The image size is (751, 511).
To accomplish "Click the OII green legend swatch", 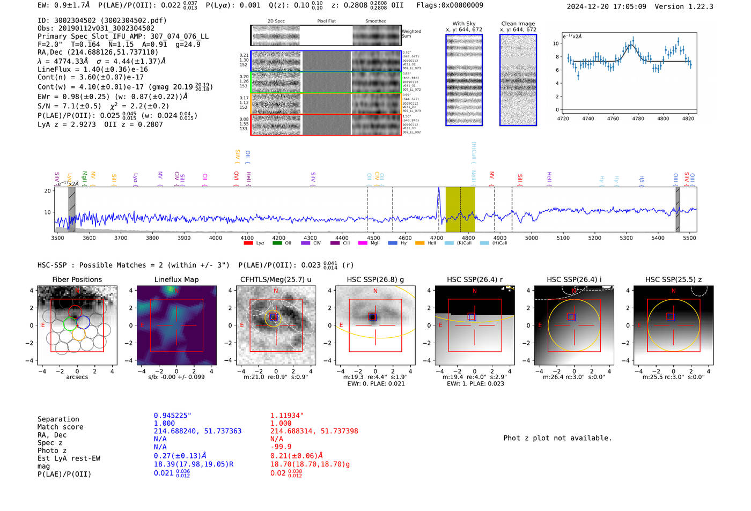I will (277, 243).
